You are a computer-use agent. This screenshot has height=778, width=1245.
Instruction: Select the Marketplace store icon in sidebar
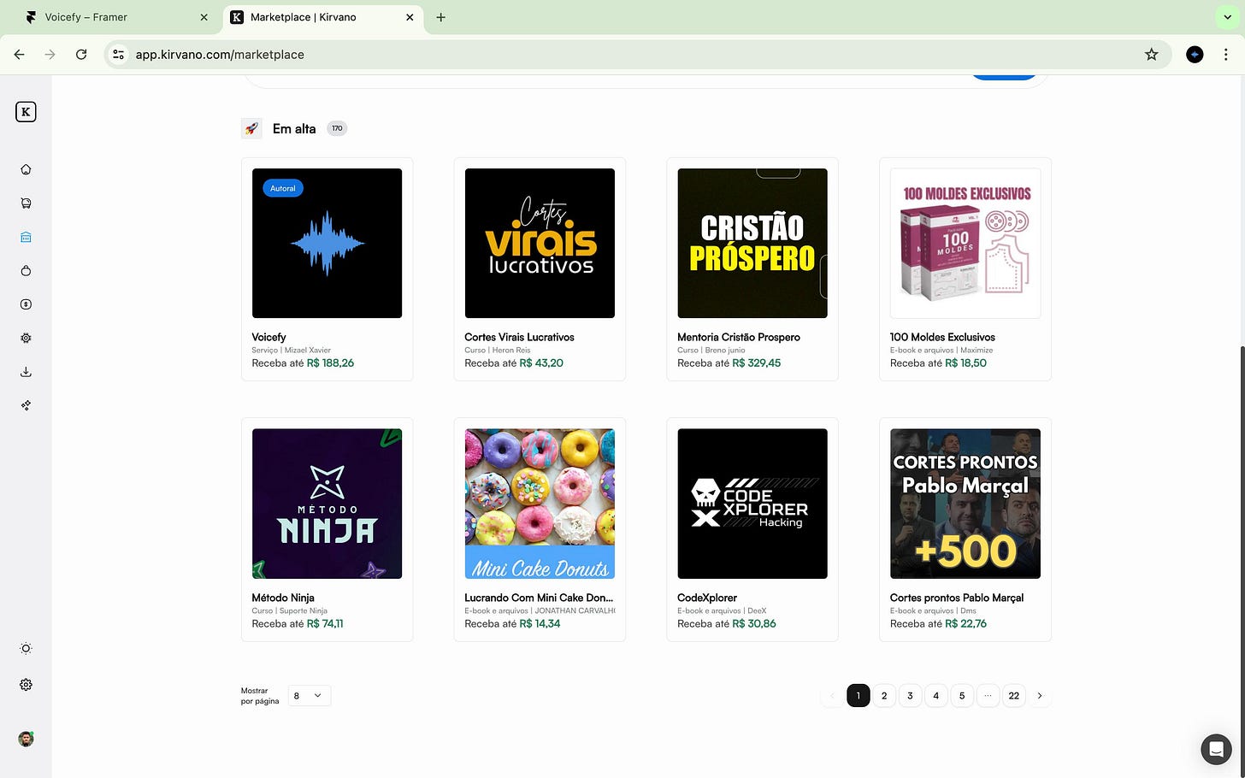coord(26,237)
